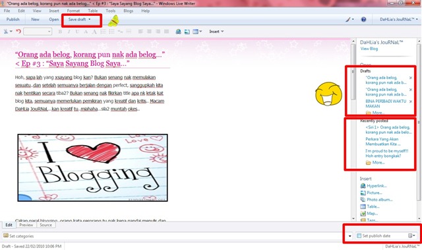Expand the Set categories dropdown arrow
Image resolution: width=422 pixels, height=250 pixels.
point(349,236)
